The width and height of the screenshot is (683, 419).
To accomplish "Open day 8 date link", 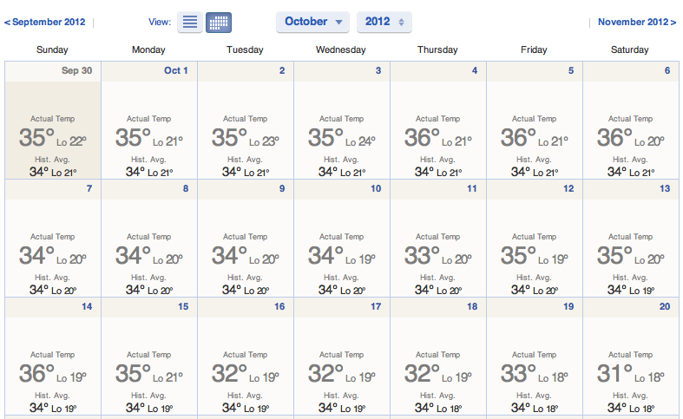I will coord(186,188).
